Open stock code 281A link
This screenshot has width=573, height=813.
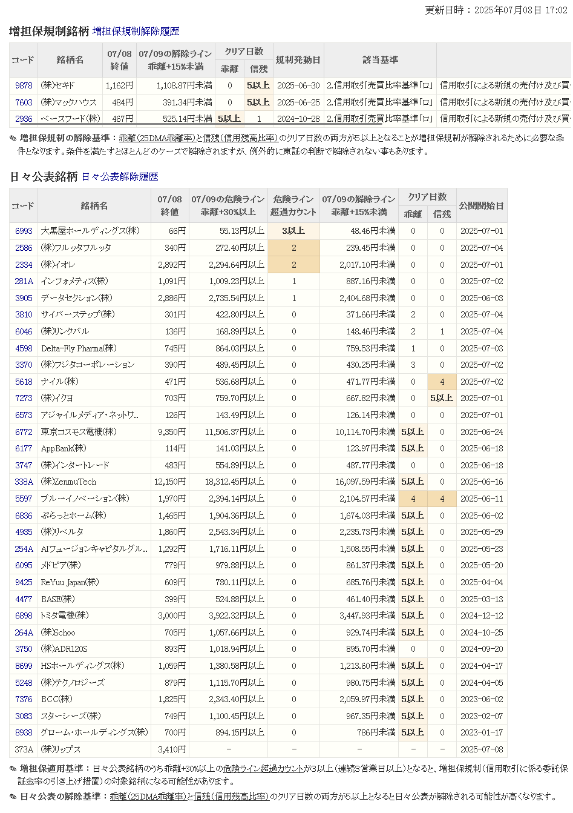24,281
